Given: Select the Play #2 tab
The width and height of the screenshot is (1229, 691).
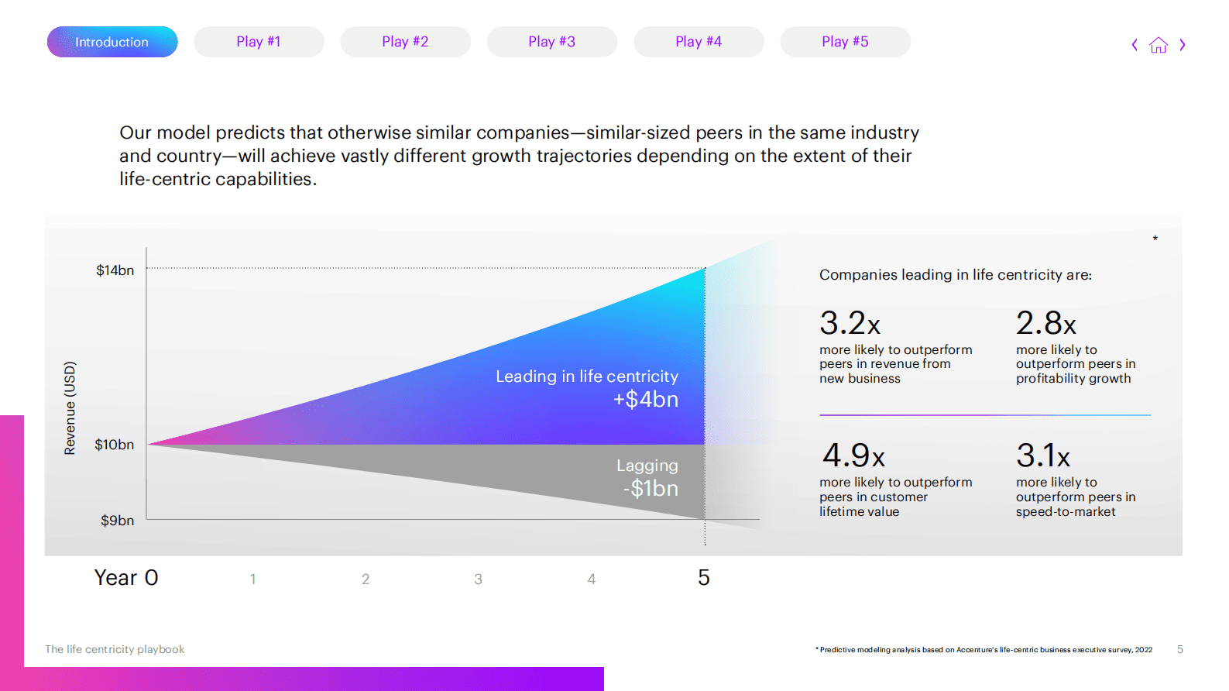Looking at the screenshot, I should [405, 42].
